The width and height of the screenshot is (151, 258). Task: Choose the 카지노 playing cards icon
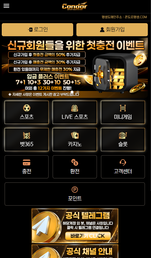tap(75, 135)
